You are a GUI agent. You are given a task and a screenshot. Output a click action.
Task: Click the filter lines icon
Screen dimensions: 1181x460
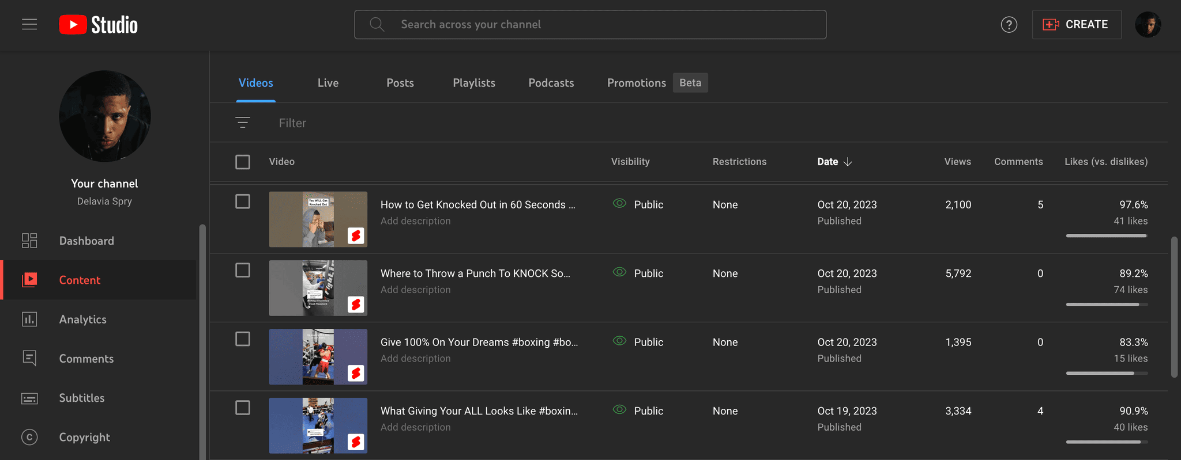coord(243,123)
